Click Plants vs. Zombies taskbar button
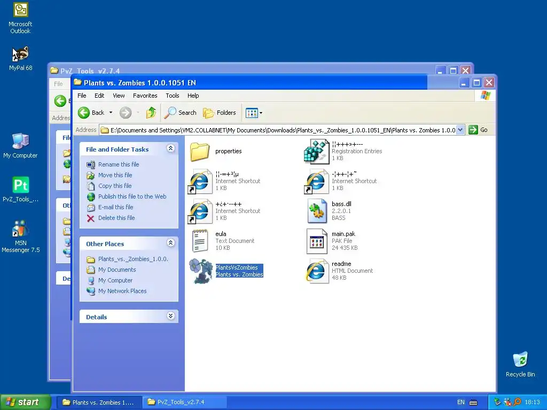The height and width of the screenshot is (410, 547). point(99,402)
